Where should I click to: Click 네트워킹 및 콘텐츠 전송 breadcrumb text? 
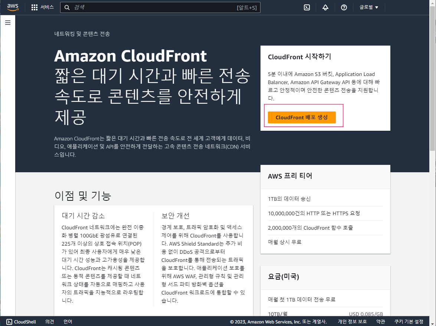click(x=82, y=34)
